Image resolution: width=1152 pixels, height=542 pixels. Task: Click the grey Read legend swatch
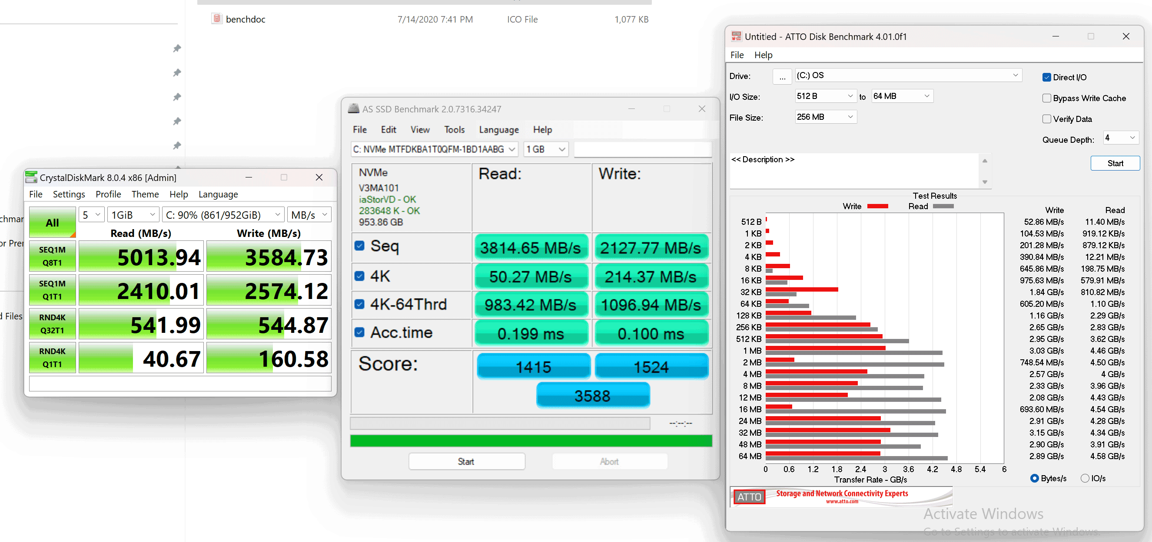(x=943, y=206)
